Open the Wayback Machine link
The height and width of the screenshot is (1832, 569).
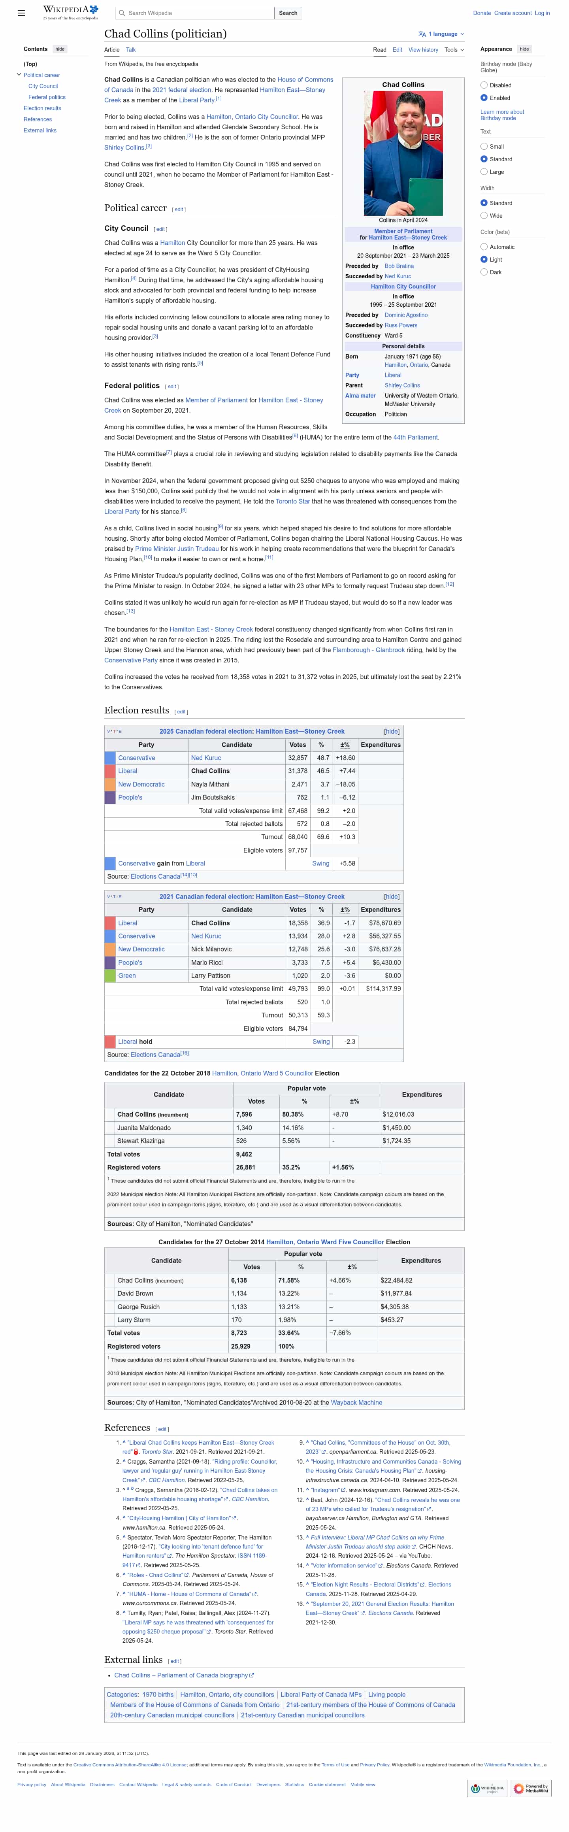coord(356,1402)
